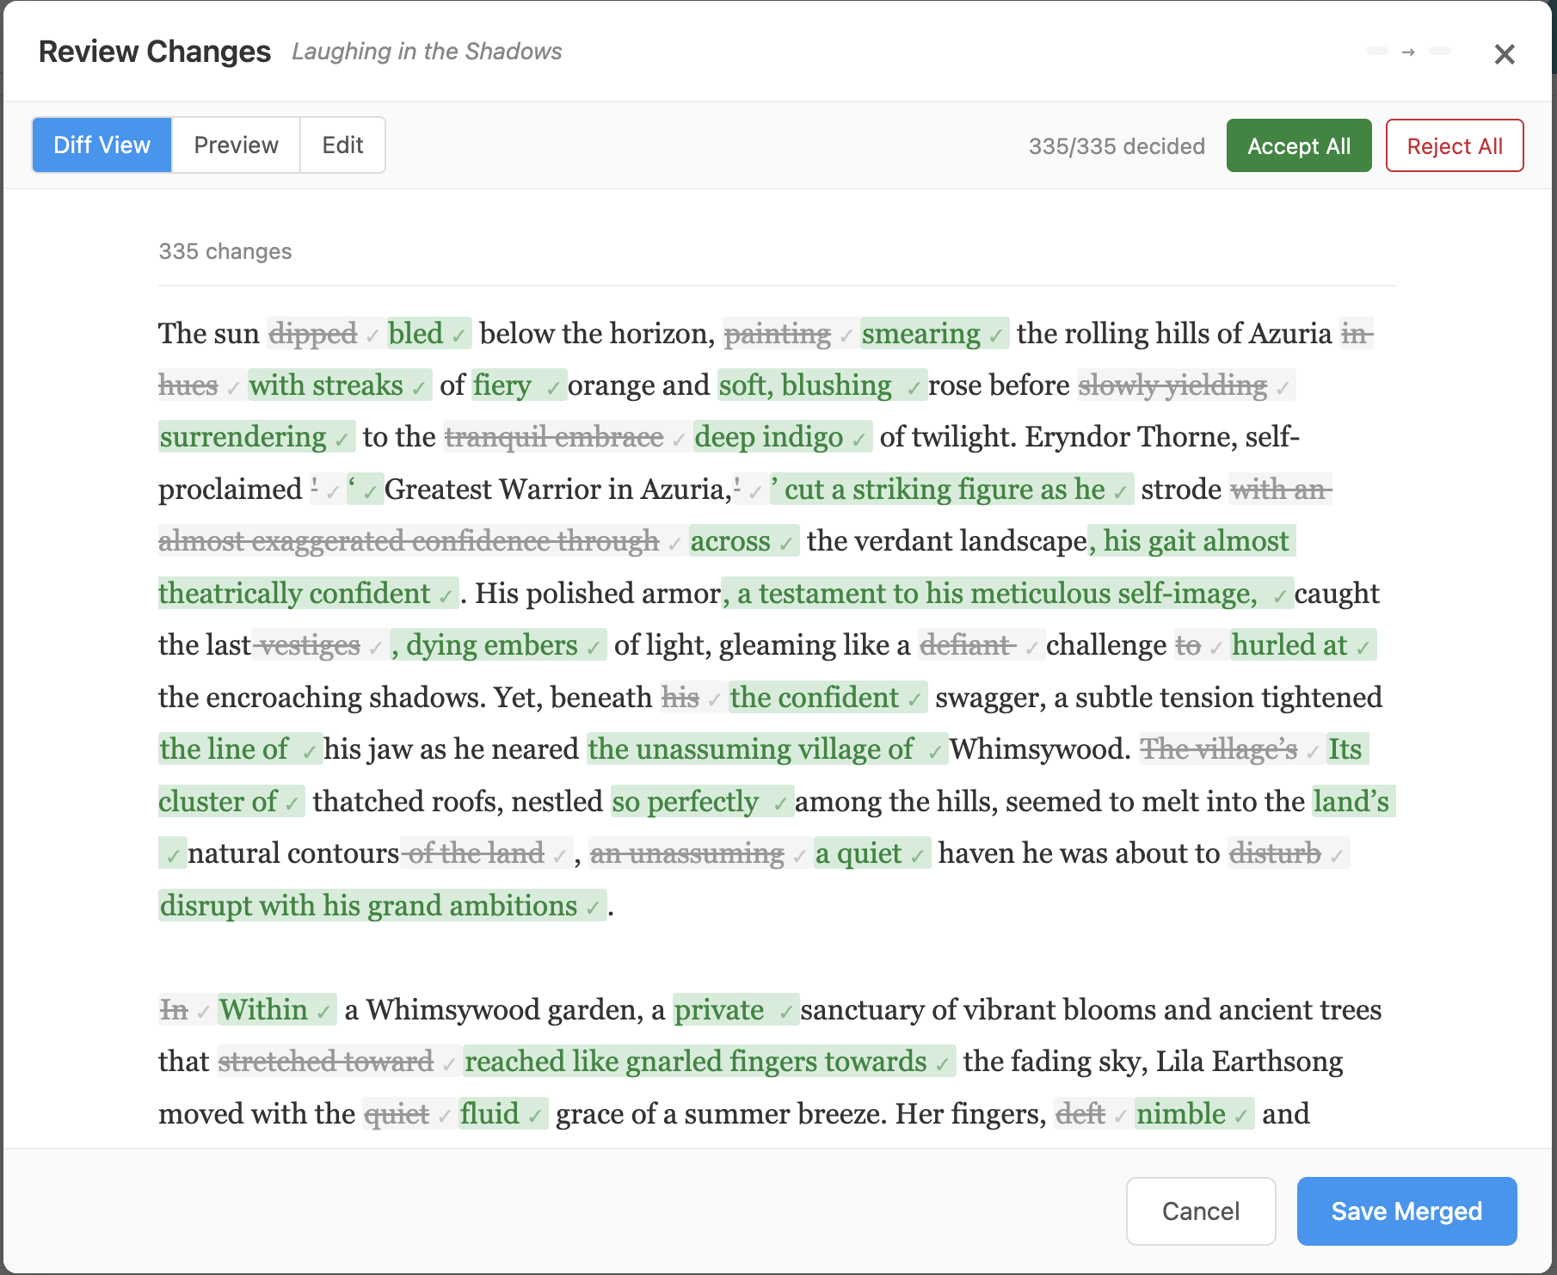Select the Diff View tab

(x=102, y=145)
